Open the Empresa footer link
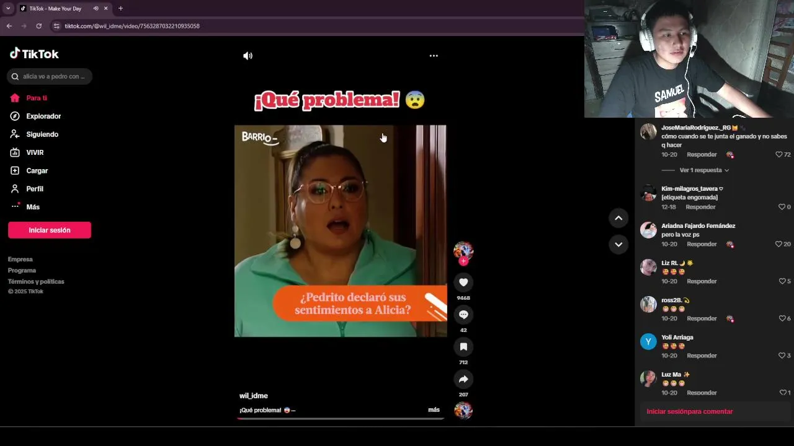794x446 pixels. pos(20,260)
